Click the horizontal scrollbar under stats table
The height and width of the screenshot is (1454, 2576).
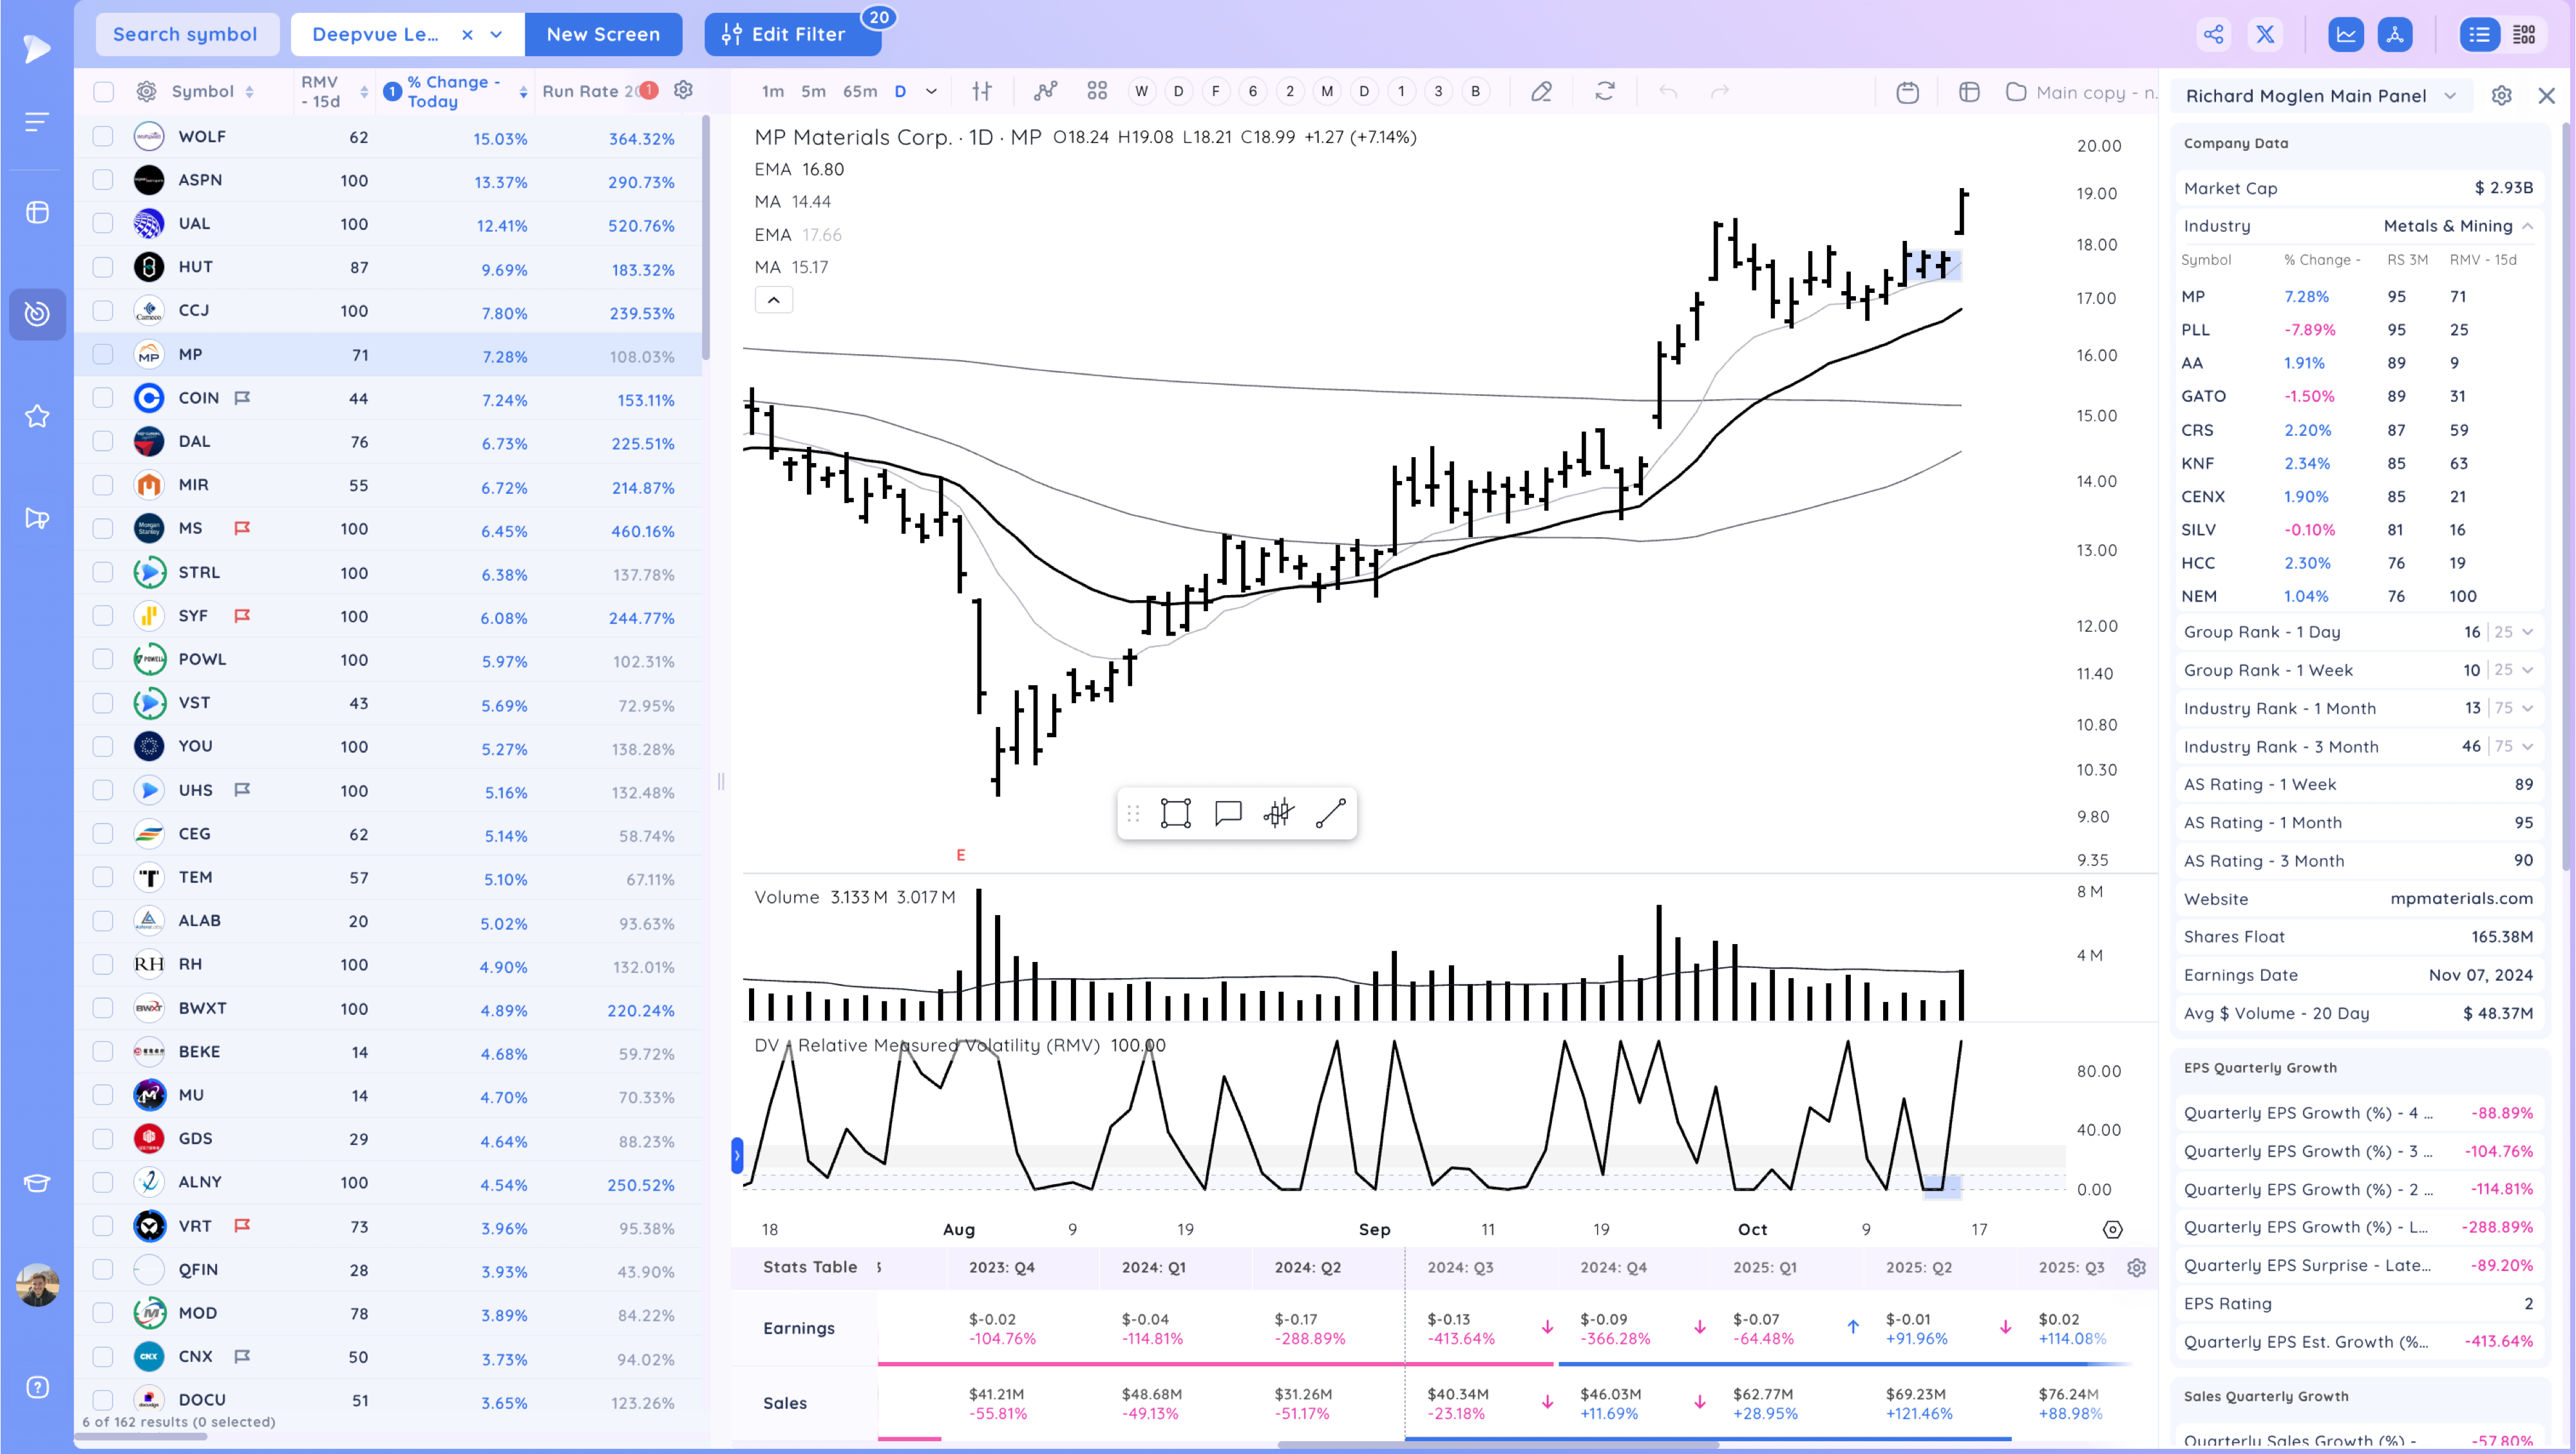pyautogui.click(x=1497, y=1444)
